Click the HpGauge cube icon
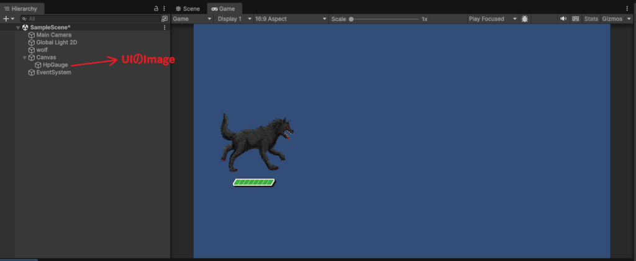The width and height of the screenshot is (636, 261). [39, 65]
